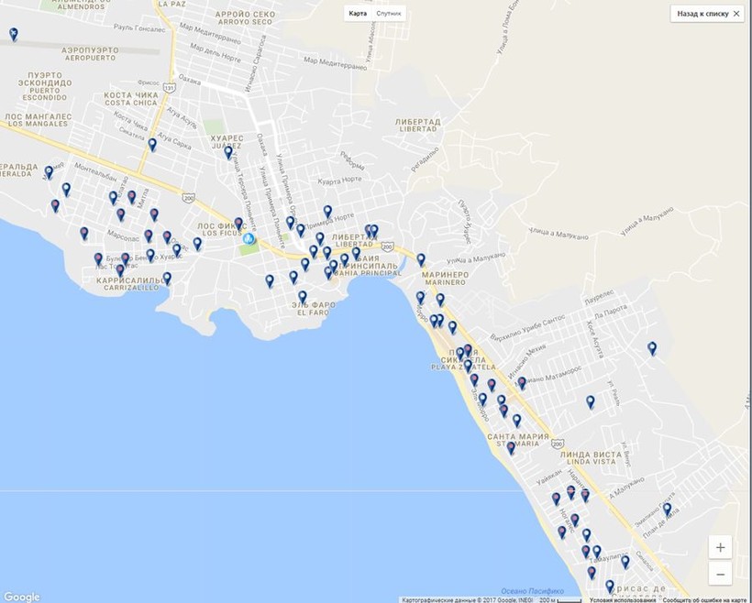Click the pin above the Маринеро label
Image resolution: width=752 pixels, height=603 pixels.
[x=421, y=259]
